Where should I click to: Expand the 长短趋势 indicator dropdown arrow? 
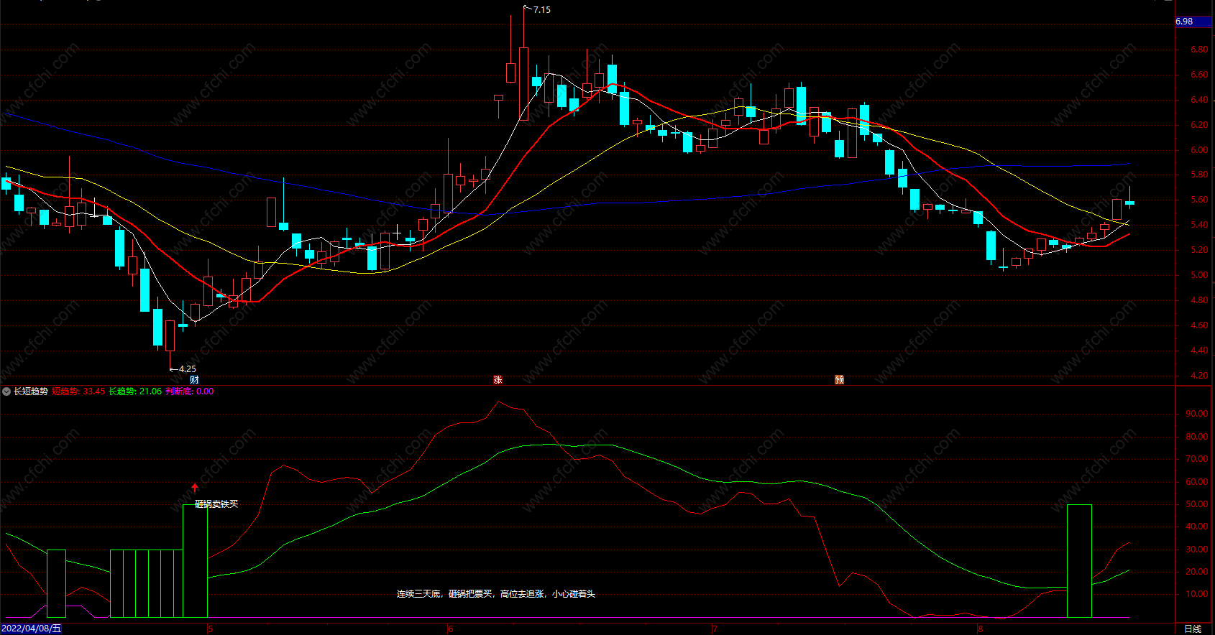pyautogui.click(x=6, y=391)
